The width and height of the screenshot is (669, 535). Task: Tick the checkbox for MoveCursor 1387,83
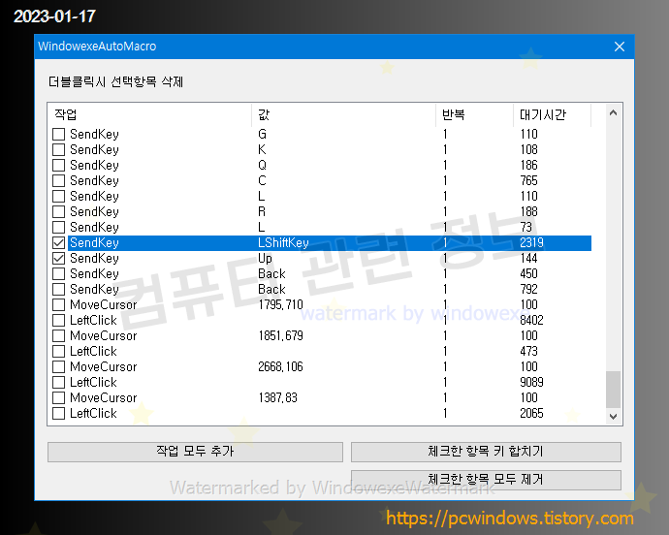pos(58,397)
